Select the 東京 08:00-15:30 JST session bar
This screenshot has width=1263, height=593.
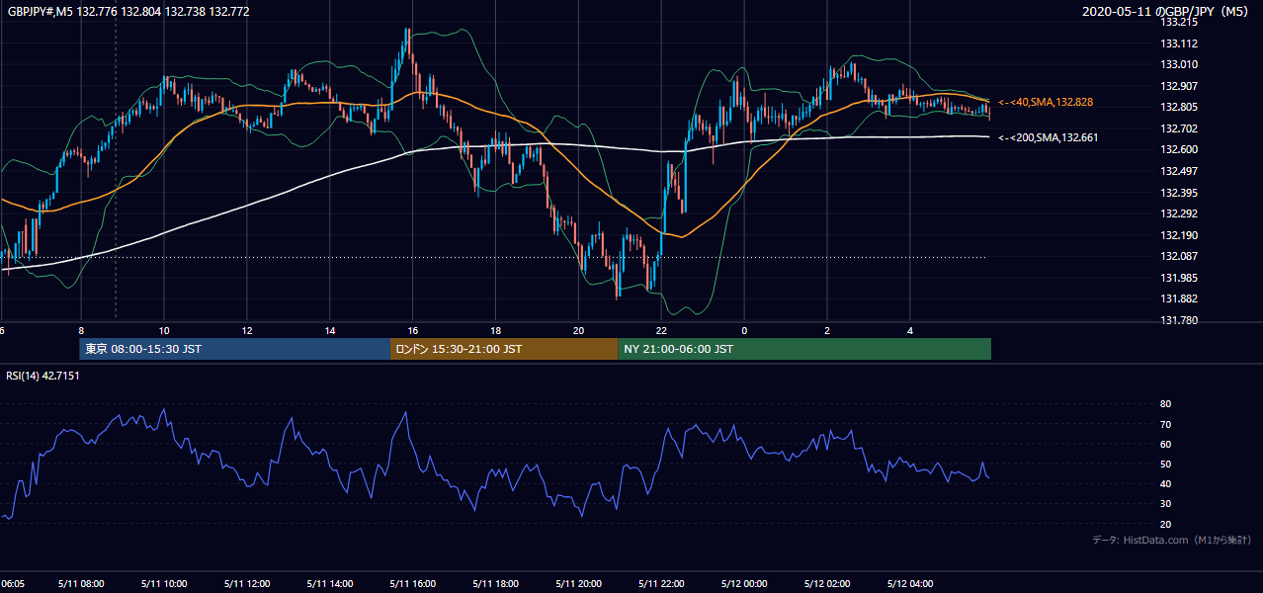tap(235, 349)
